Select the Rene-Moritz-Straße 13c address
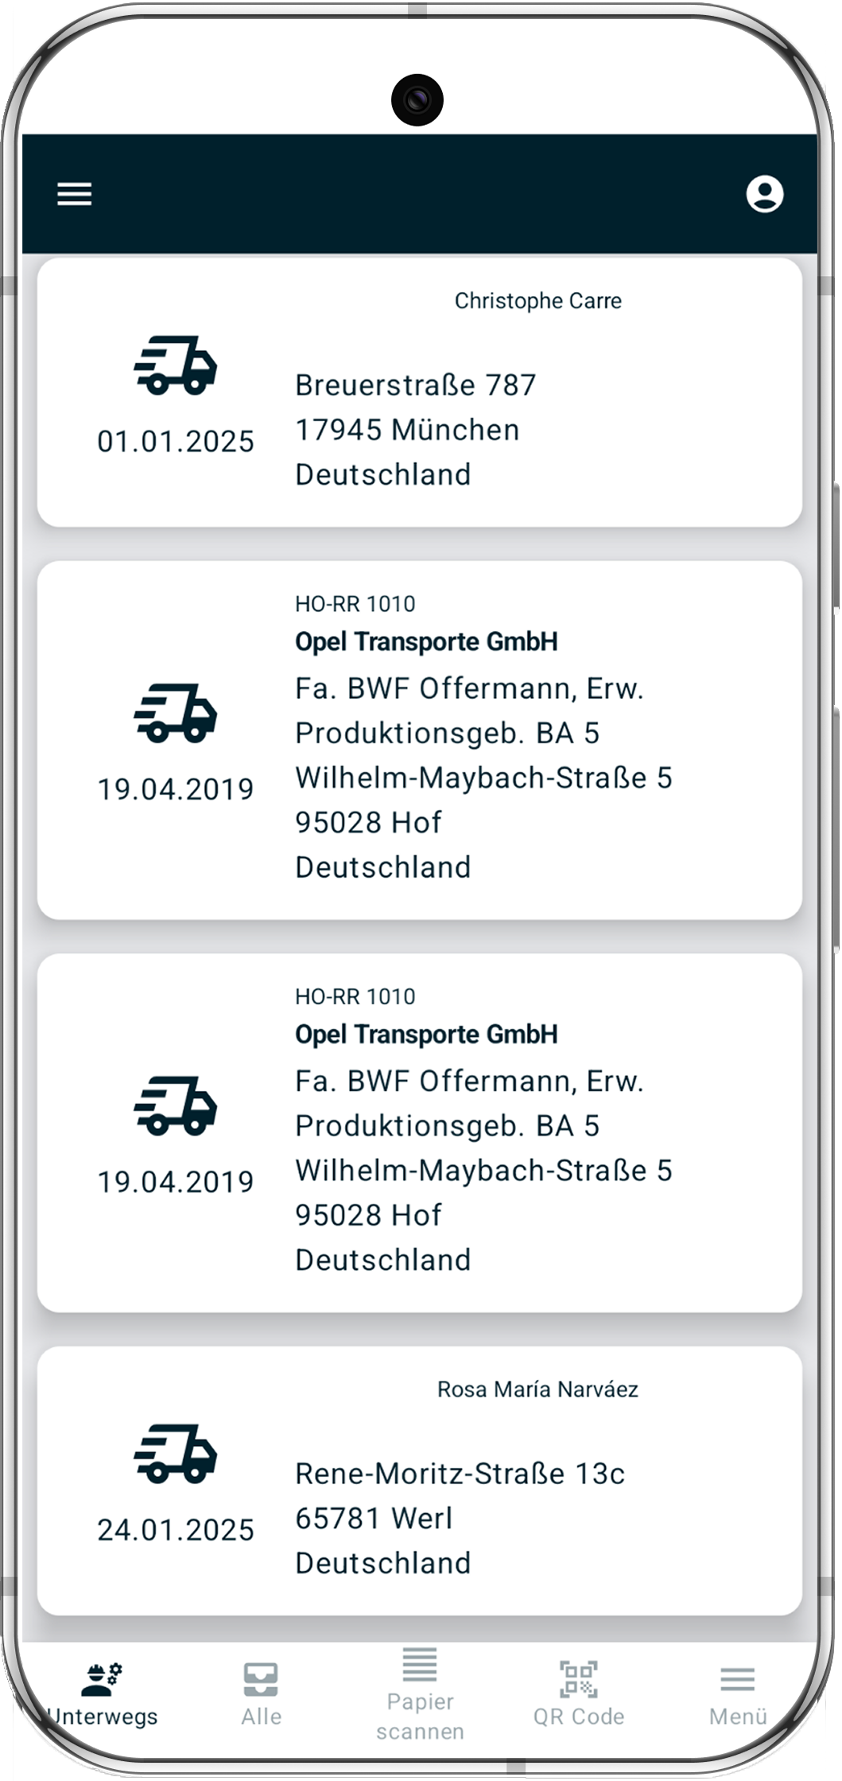The height and width of the screenshot is (1781, 842). 460,1474
